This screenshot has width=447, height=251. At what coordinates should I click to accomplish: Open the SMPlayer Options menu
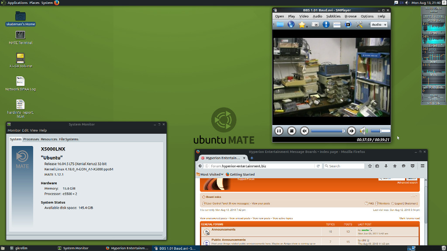tap(367, 16)
